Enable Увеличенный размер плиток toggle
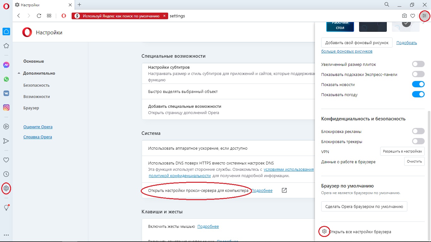Screen dimensions: 431x242 pyautogui.click(x=418, y=64)
